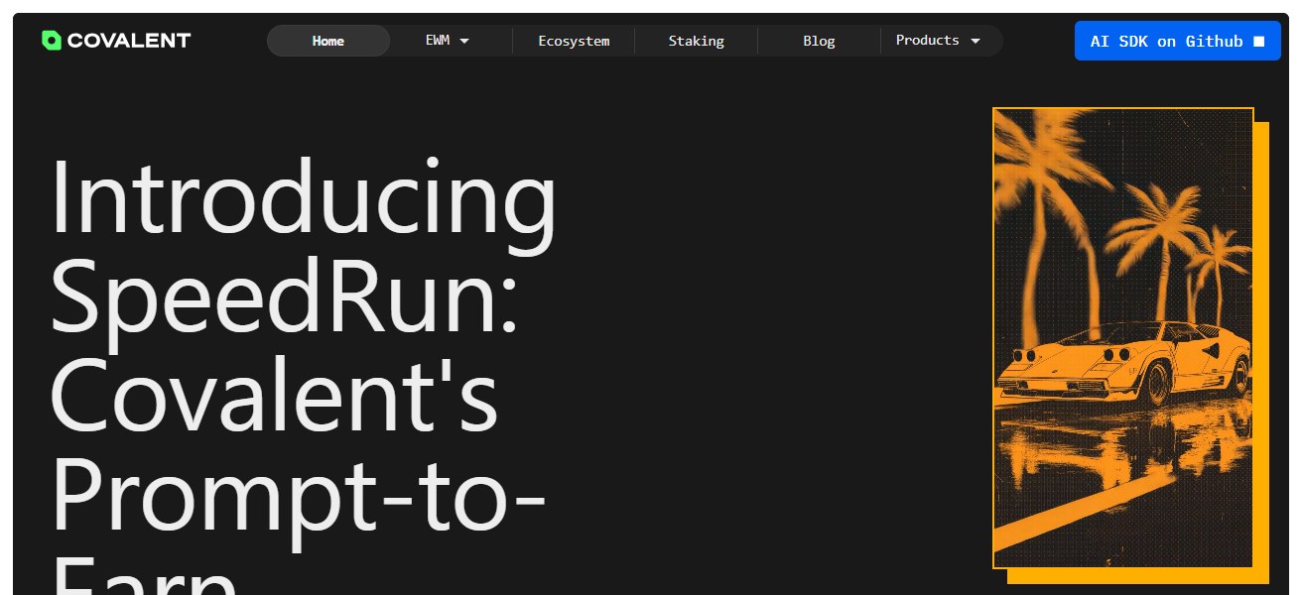The image size is (1302, 595).
Task: Click the AI SDK on Github button
Action: [x=1166, y=41]
